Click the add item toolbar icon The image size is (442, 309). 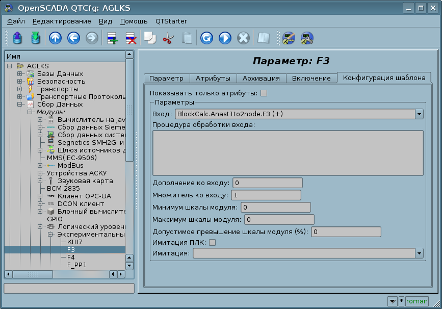tap(112, 38)
